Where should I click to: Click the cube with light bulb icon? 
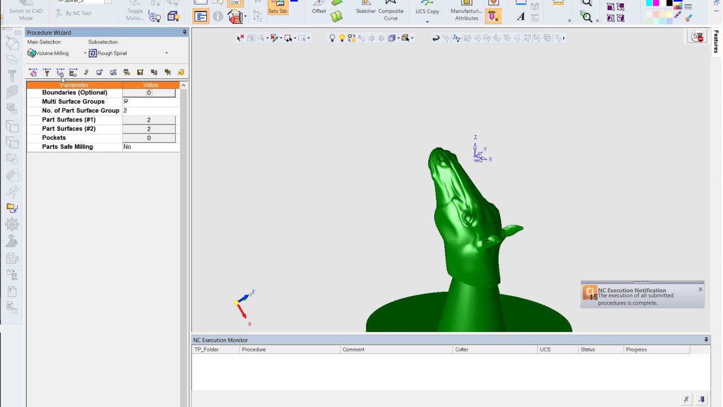[173, 16]
